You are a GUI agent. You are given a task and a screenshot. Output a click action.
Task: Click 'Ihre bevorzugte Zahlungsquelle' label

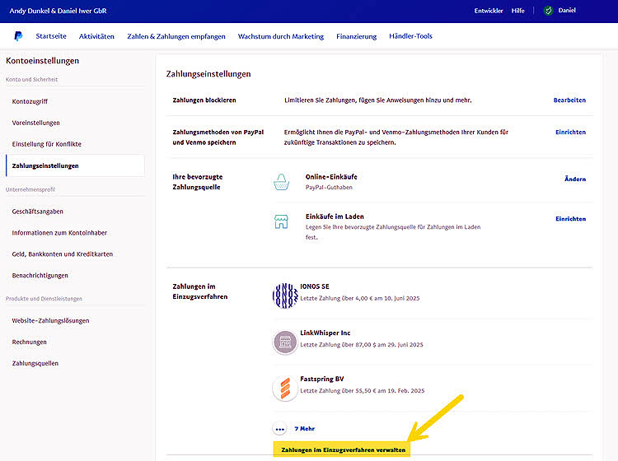pyautogui.click(x=198, y=182)
